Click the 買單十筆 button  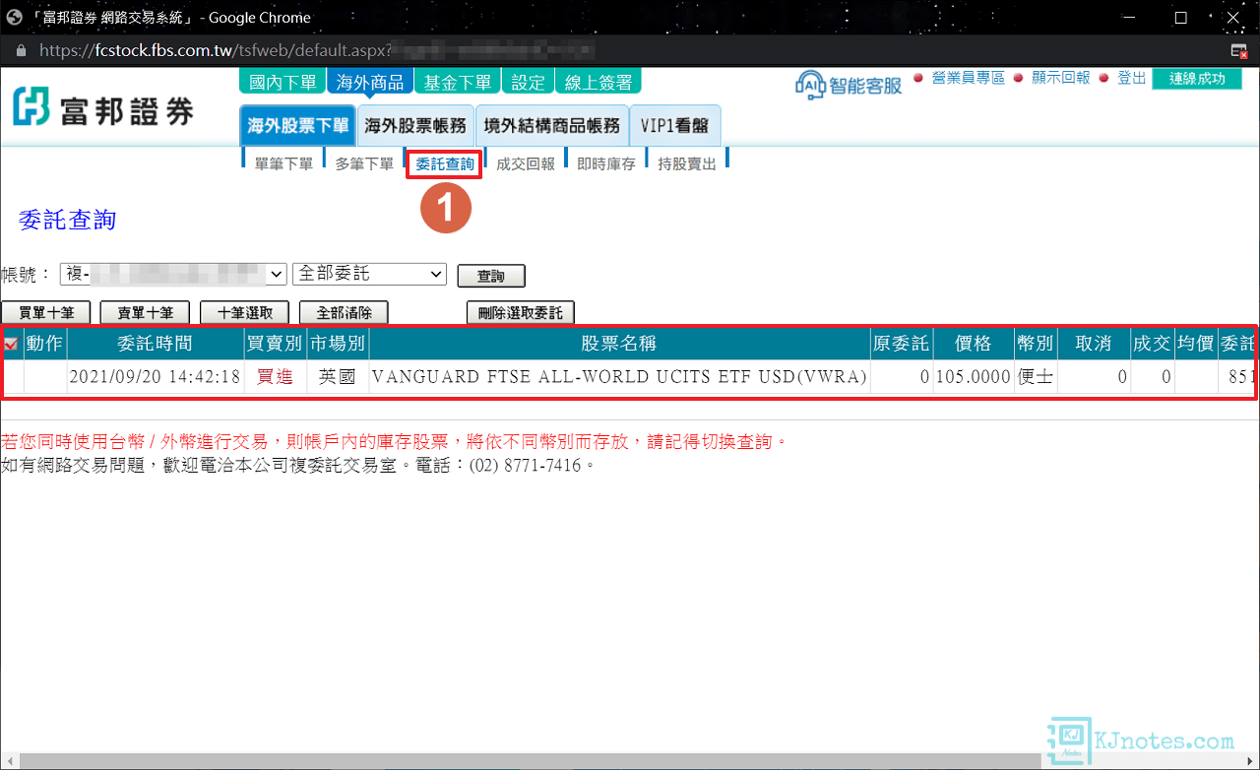45,312
